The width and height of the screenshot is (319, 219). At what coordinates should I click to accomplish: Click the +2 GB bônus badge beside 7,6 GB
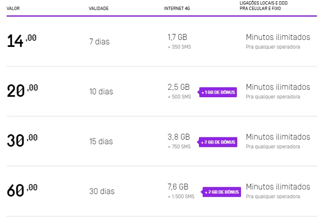(x=222, y=192)
